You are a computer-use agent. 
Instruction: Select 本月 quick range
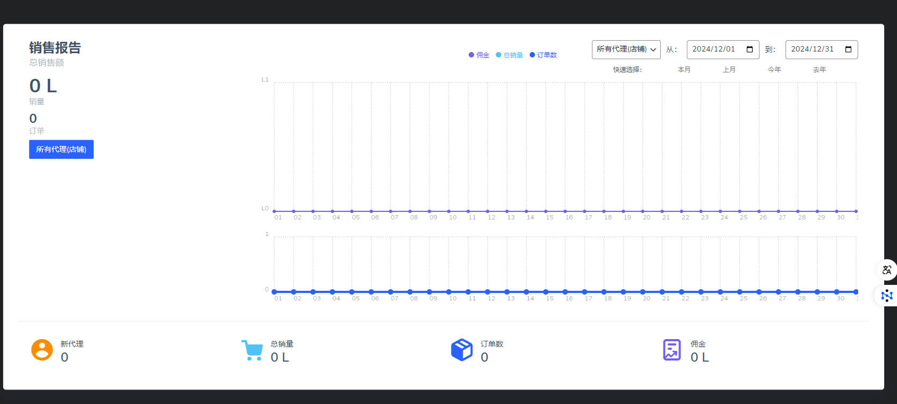(x=684, y=70)
